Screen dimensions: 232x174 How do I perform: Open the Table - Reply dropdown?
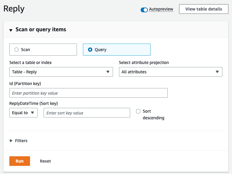tap(61, 72)
